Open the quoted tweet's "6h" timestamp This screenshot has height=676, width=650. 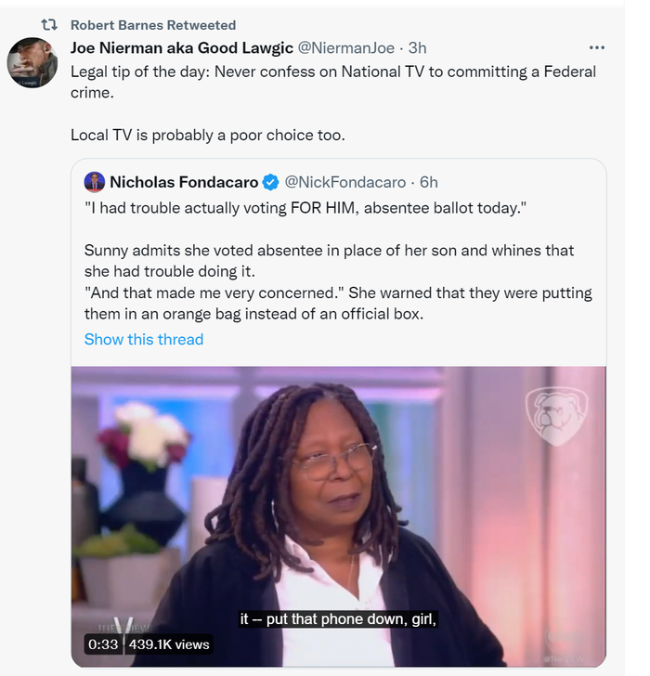[428, 182]
